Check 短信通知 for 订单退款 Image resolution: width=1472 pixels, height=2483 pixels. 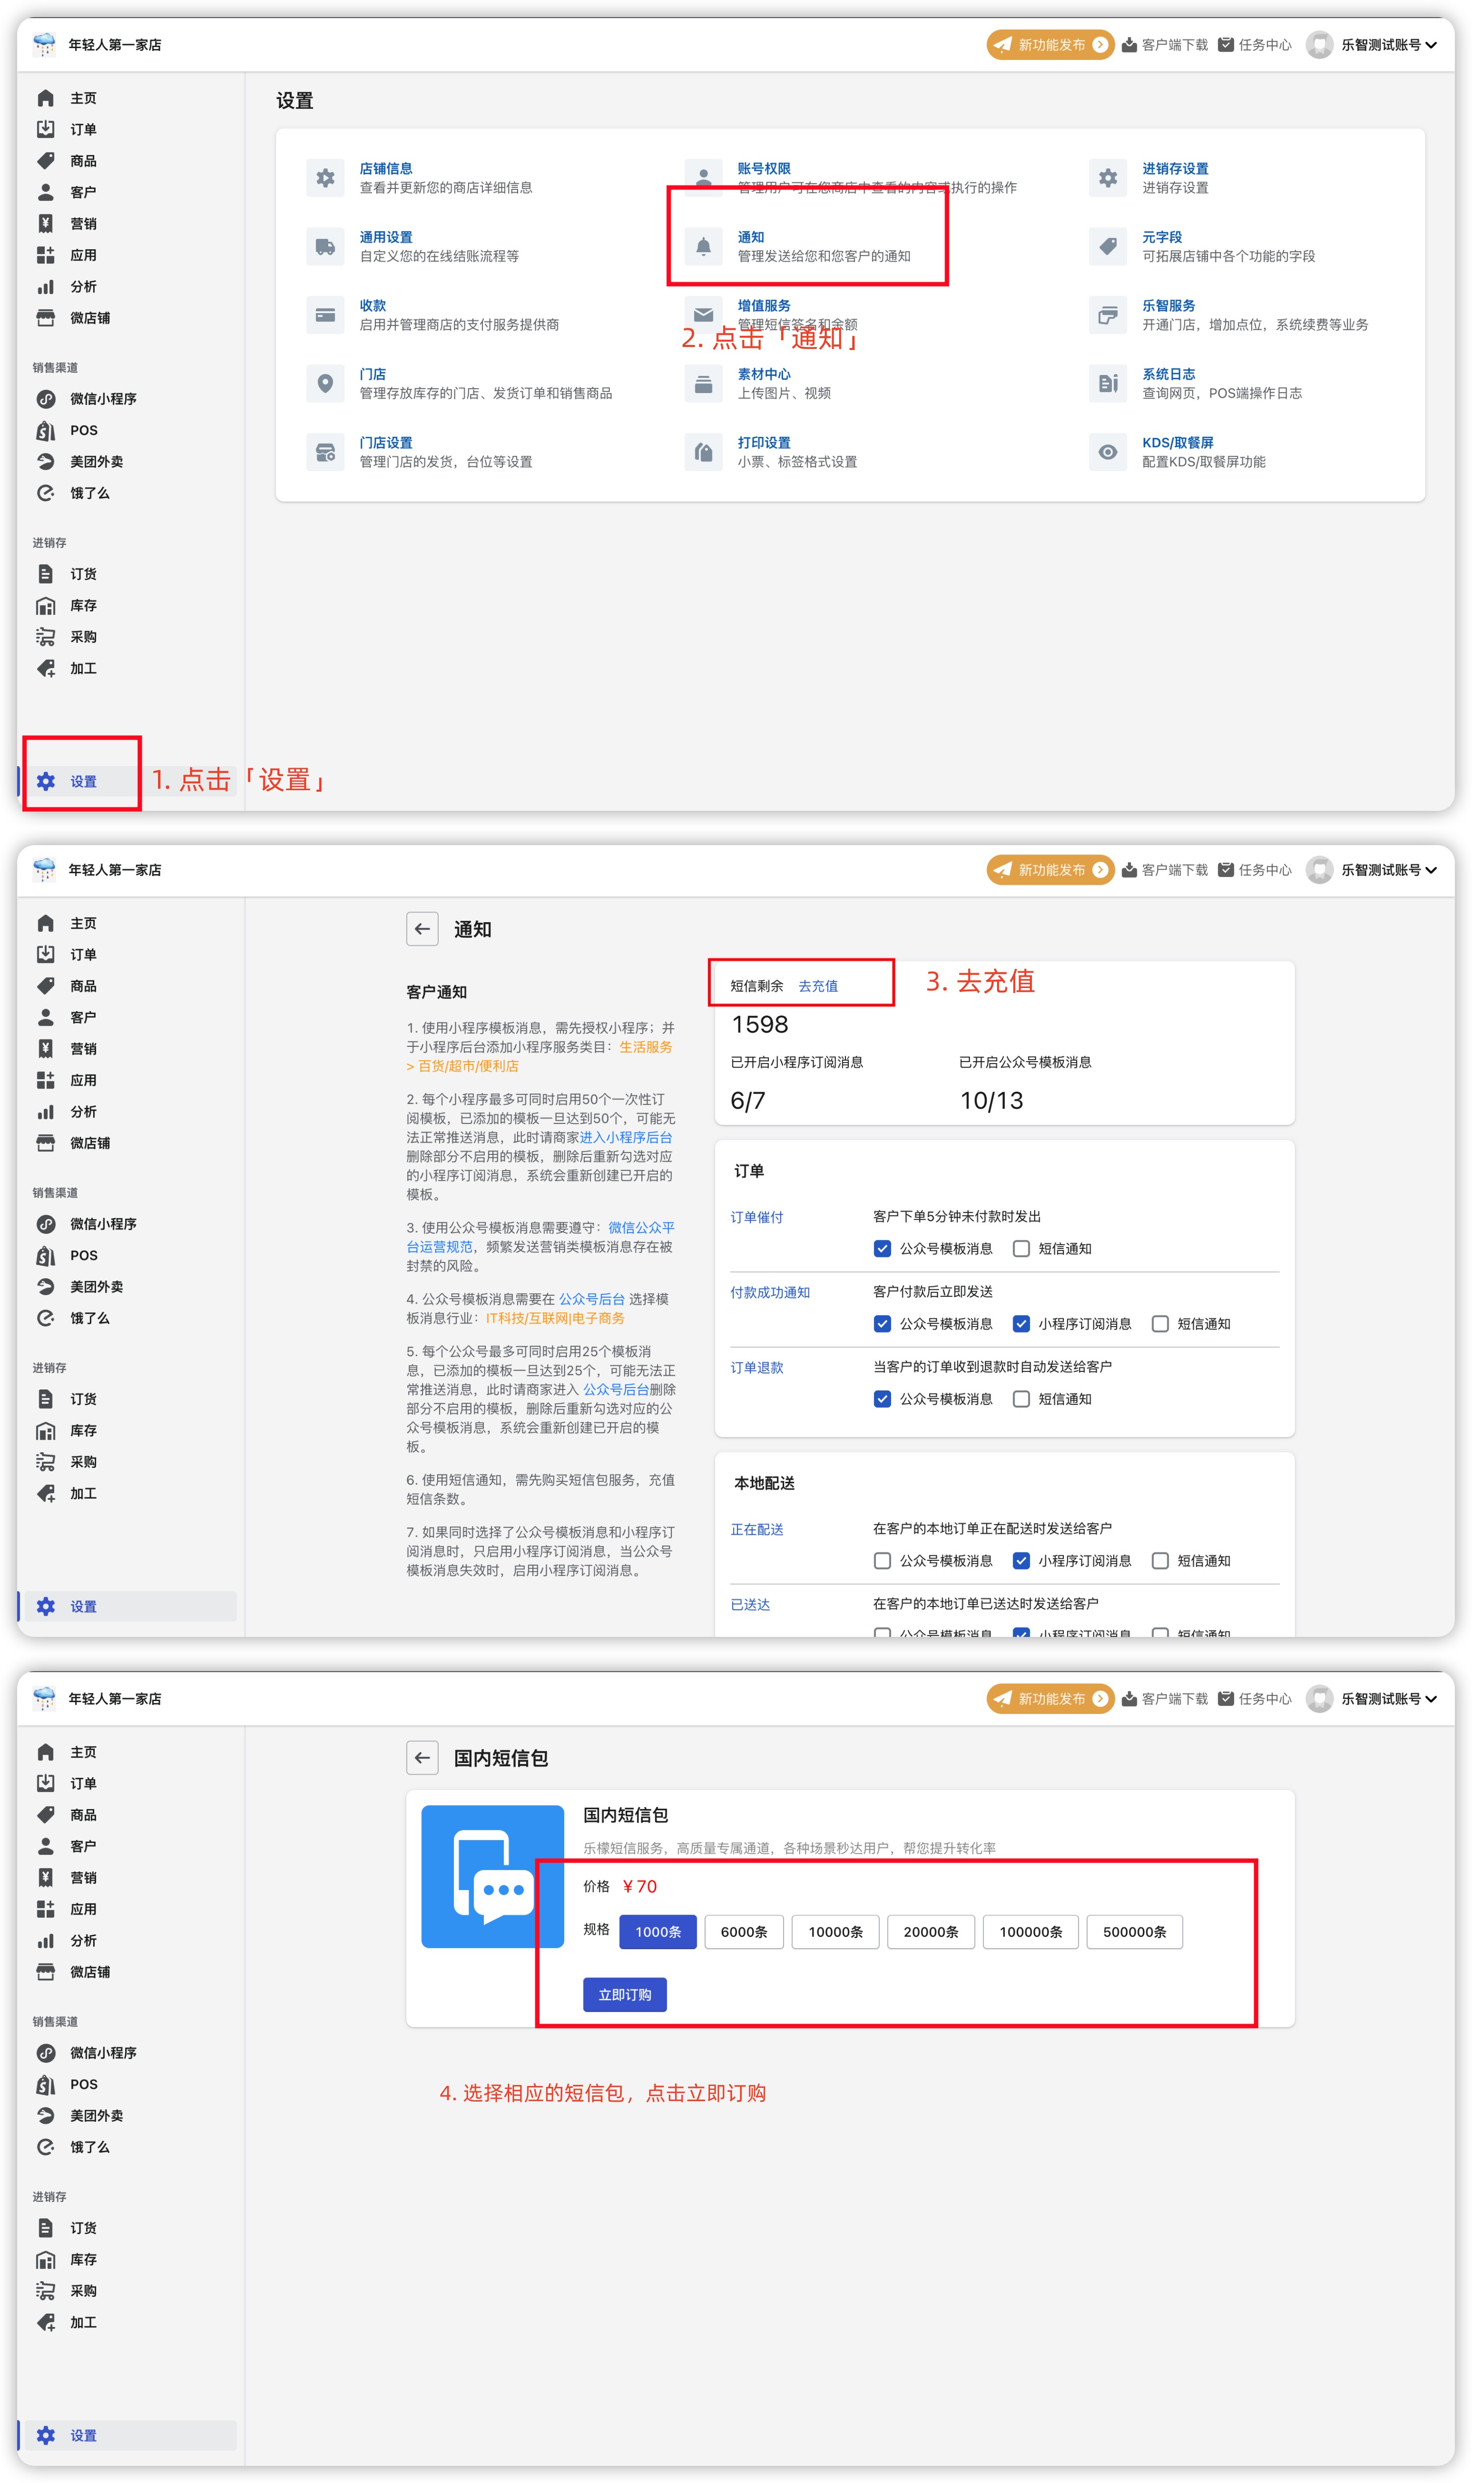point(1021,1399)
